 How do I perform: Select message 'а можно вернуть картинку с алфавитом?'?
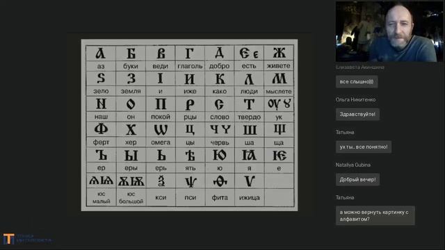click(375, 215)
